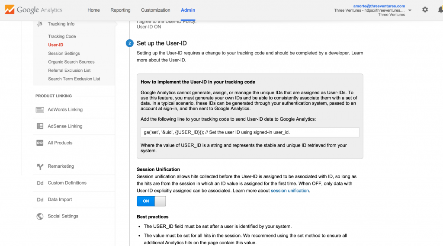Click 'How to implement the User-ID' heading
This screenshot has width=443, height=246.
pos(198,82)
